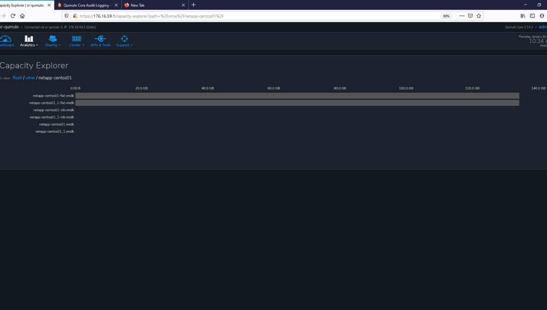Viewport: 547px width, 310px height.
Task: Open APIs & Tools
Action: coord(101,41)
